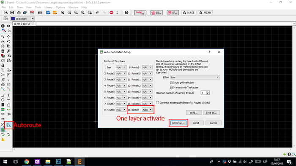Open the grid settings icon
The height and width of the screenshot is (166, 296).
pyautogui.click(x=5, y=19)
